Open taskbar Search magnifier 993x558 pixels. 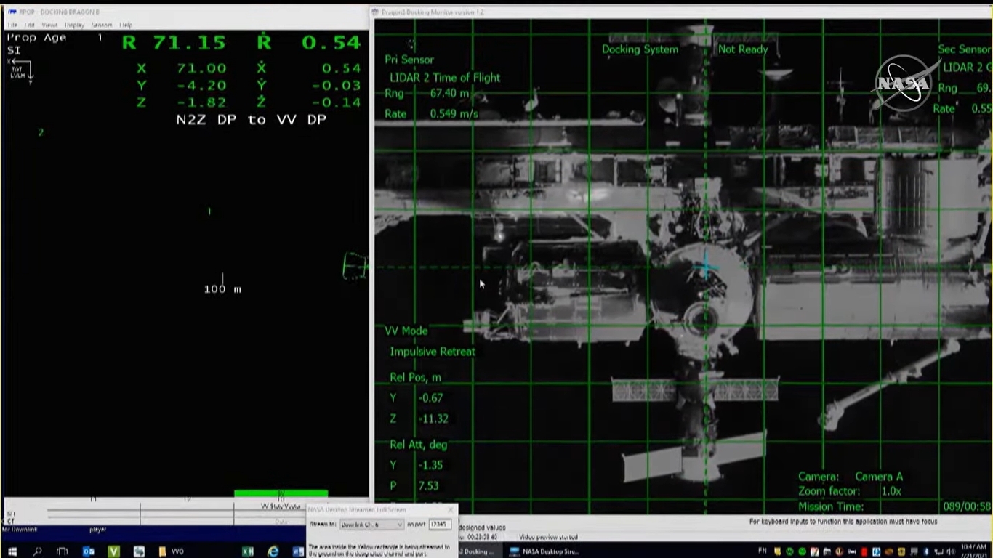pyautogui.click(x=37, y=551)
